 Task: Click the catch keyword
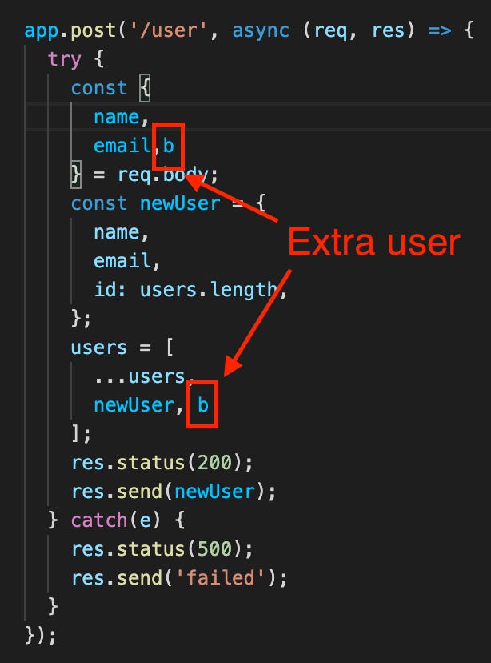click(99, 520)
